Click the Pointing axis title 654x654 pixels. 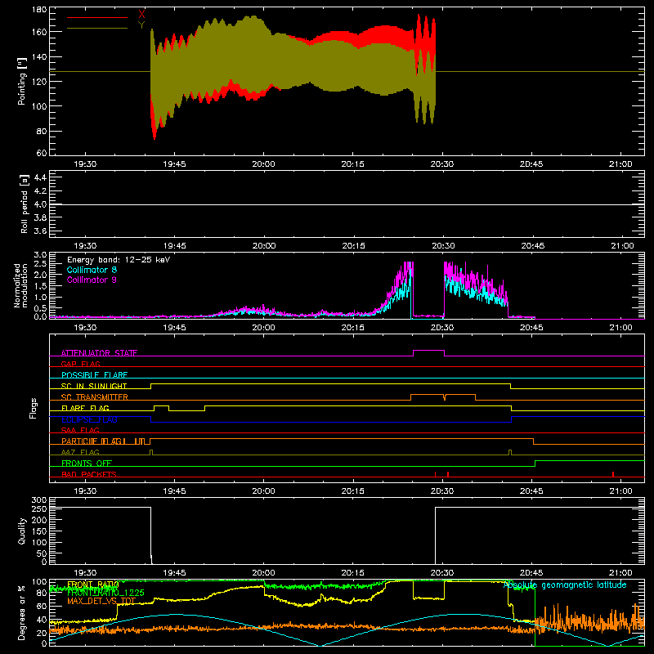click(22, 82)
